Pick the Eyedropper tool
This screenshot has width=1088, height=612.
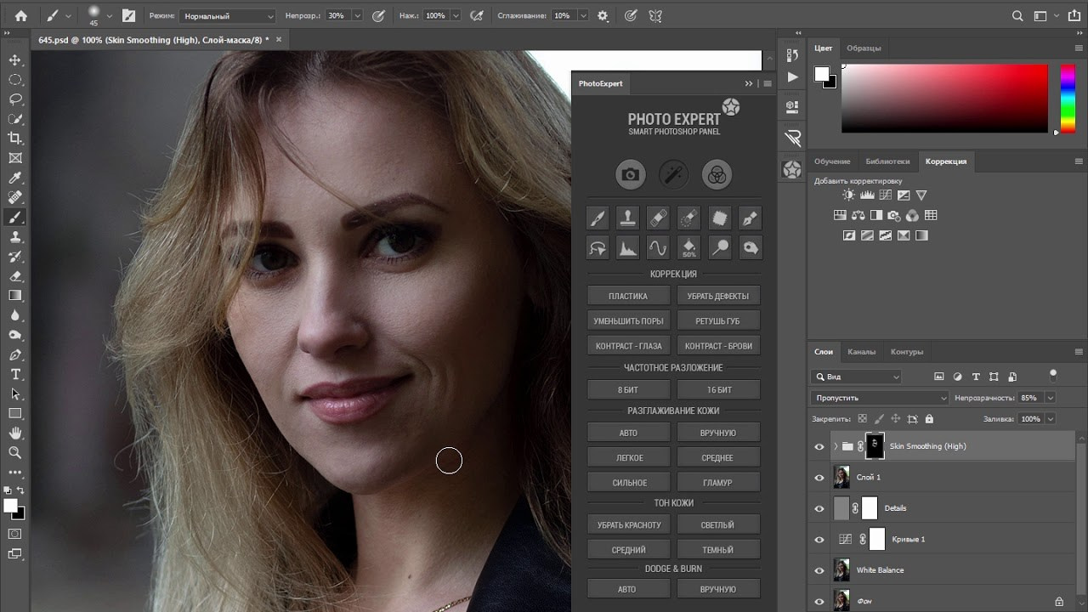[x=15, y=178]
